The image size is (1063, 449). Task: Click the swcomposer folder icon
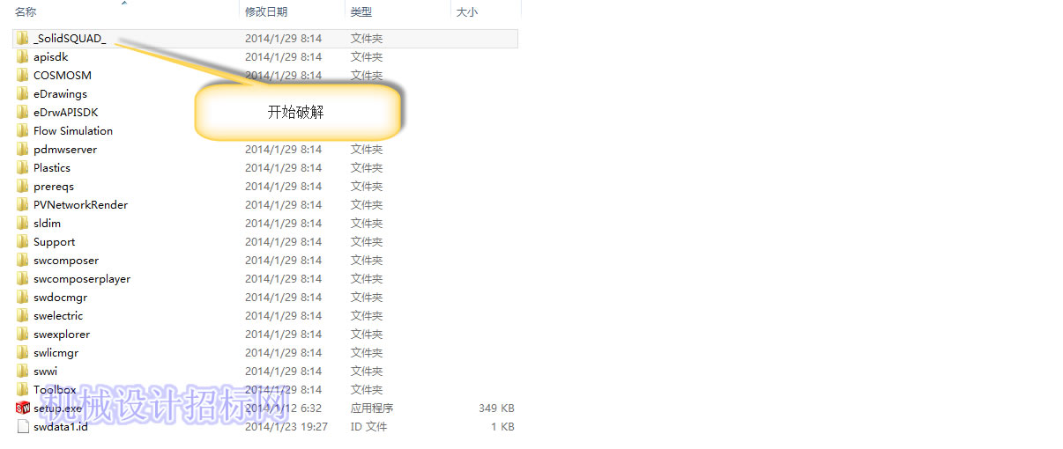pyautogui.click(x=23, y=261)
